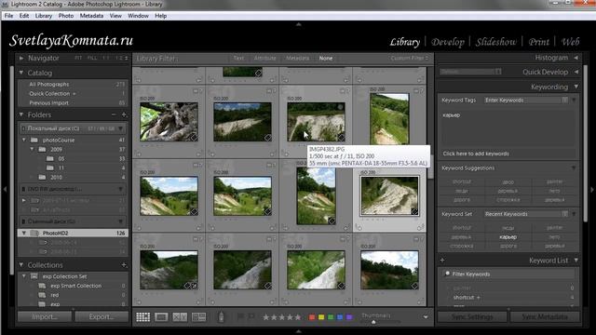
Task: Rotate selected photo counter-clockwise icon
Action: point(359,227)
